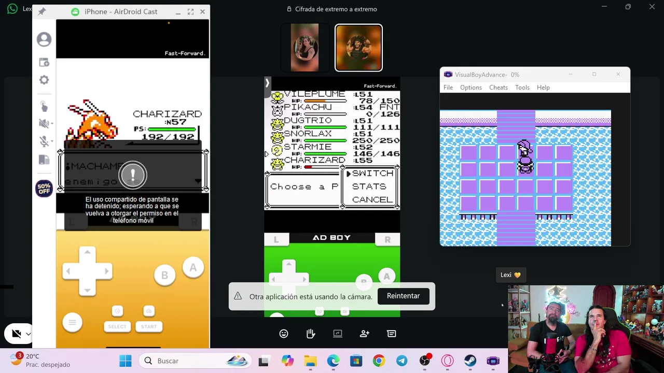Expand microphone options arrow in AirDroid sidebar
This screenshot has height=373, width=664.
(x=52, y=141)
